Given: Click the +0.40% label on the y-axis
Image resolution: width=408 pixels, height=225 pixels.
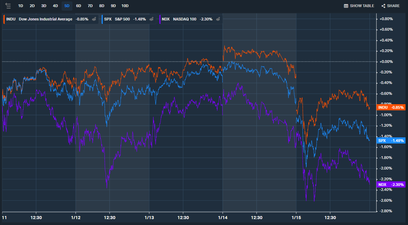Looking at the screenshot, I should coord(386,40).
